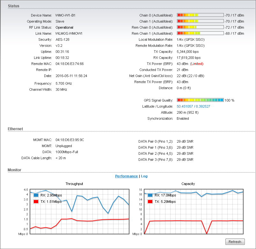256x249 pixels.
Task: Click the Capacity graph title
Action: (x=188, y=184)
